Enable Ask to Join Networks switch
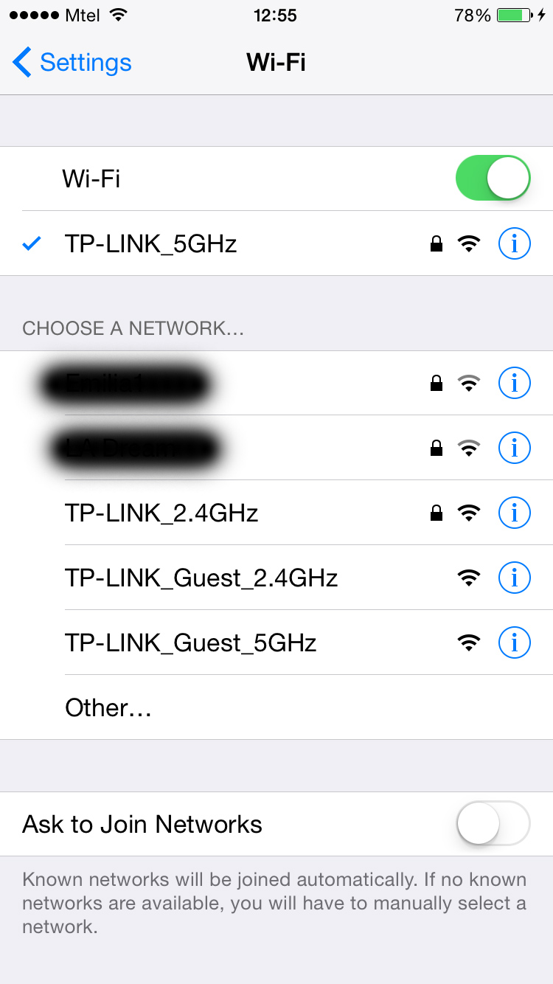The image size is (553, 984). pos(493,823)
